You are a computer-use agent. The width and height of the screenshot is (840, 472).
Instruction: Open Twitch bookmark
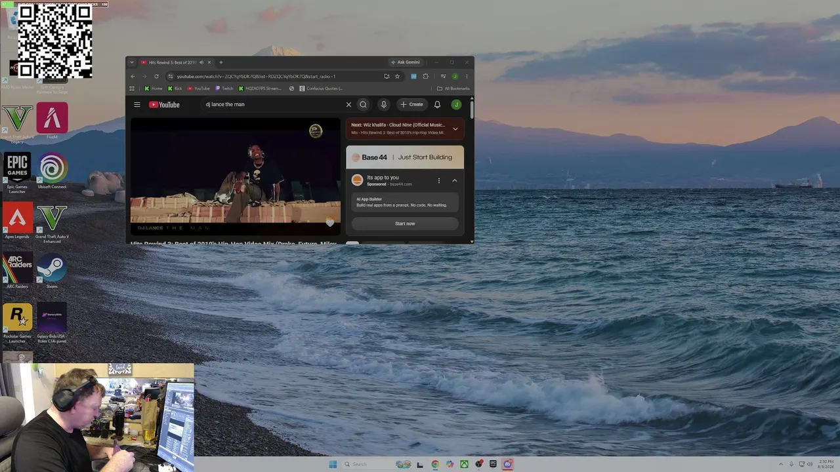(x=224, y=88)
